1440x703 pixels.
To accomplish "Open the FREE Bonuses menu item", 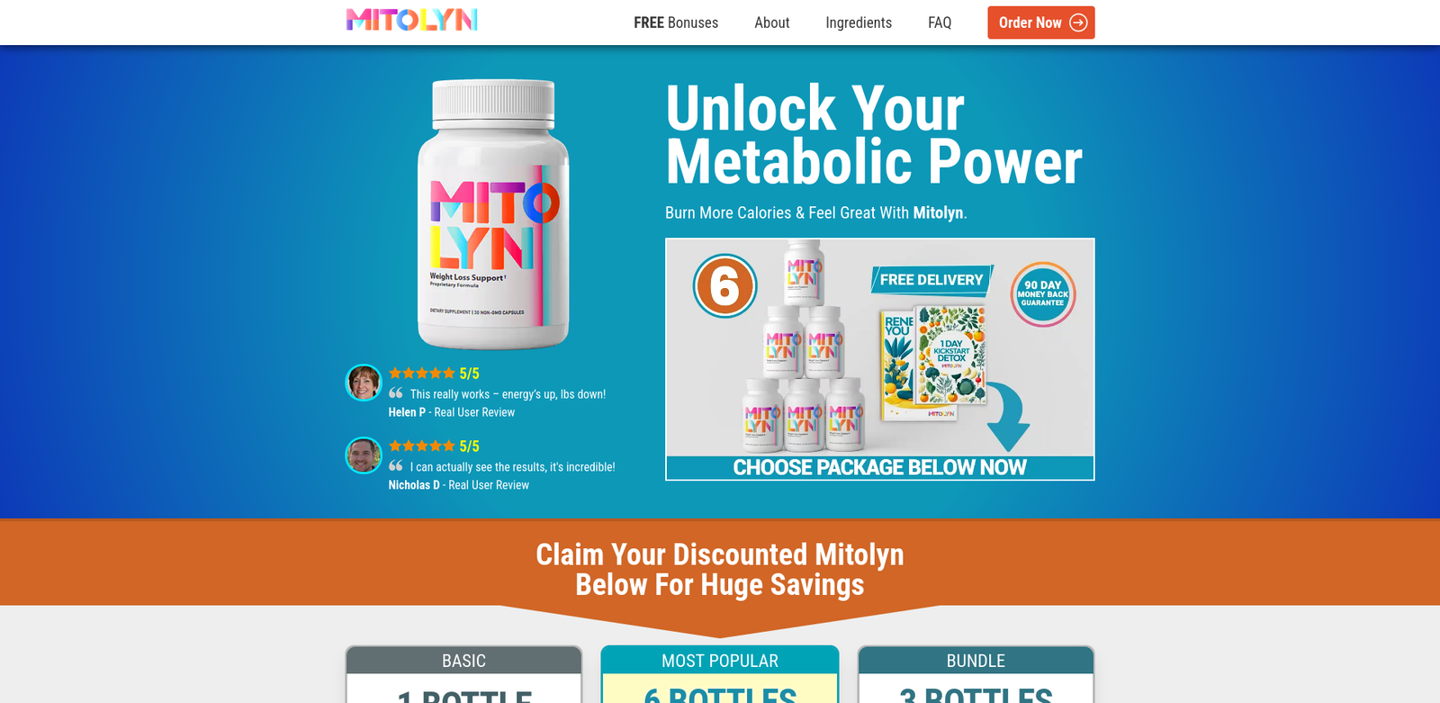I will tap(676, 23).
